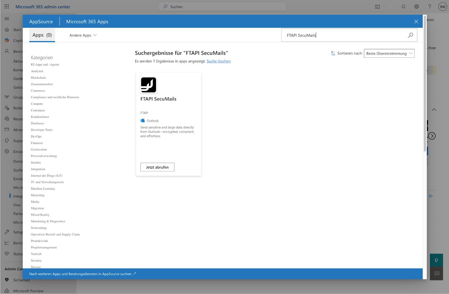Select the Blockchain category
Image resolution: width=449 pixels, height=294 pixels.
point(38,78)
